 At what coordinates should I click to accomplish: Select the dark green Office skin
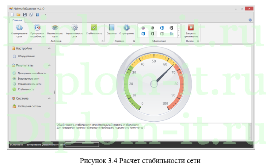[x=152, y=34]
